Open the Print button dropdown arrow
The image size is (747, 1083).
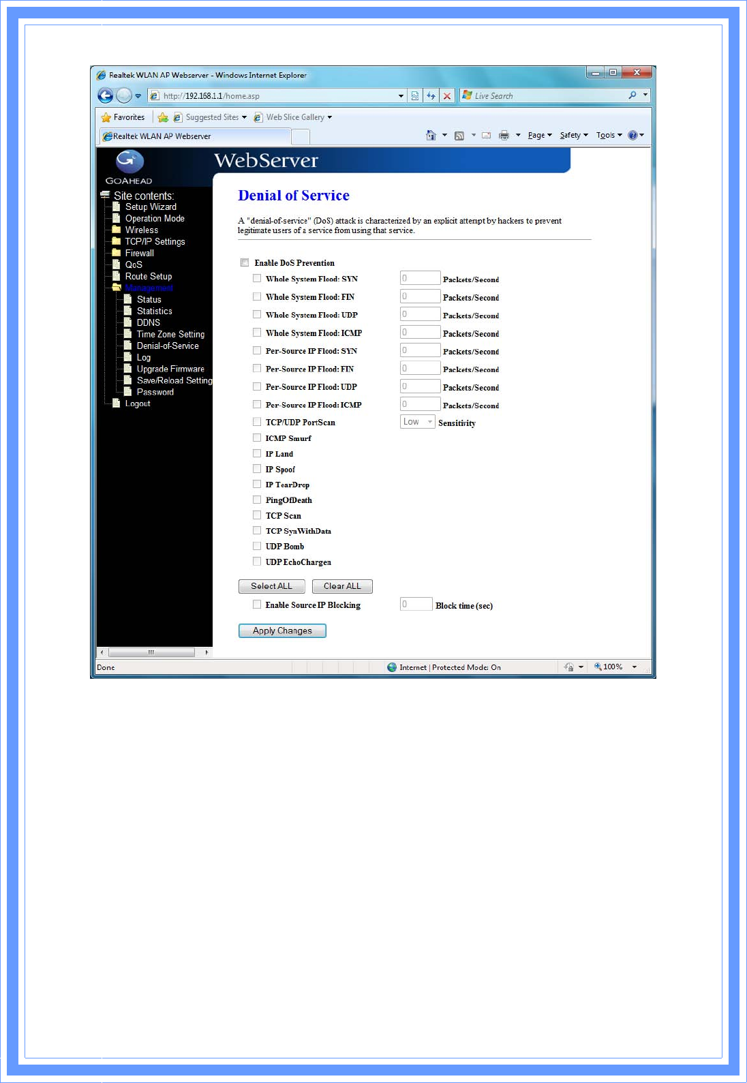click(x=518, y=135)
